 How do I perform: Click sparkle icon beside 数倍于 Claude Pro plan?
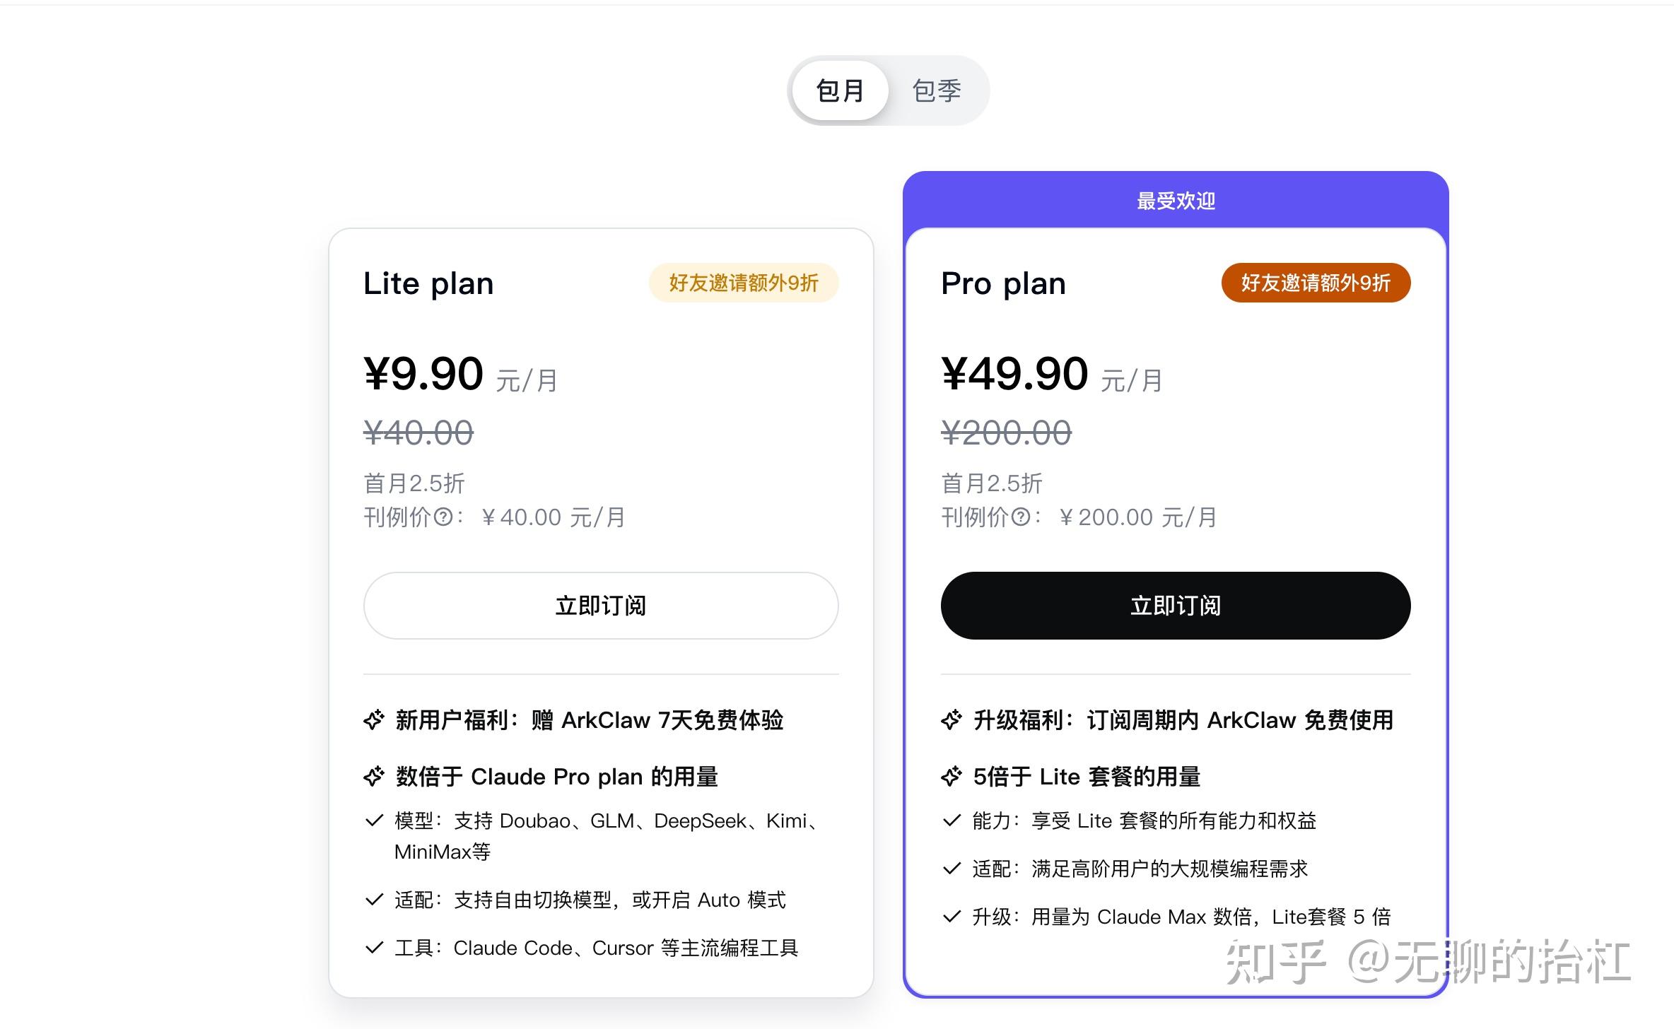pos(374,777)
